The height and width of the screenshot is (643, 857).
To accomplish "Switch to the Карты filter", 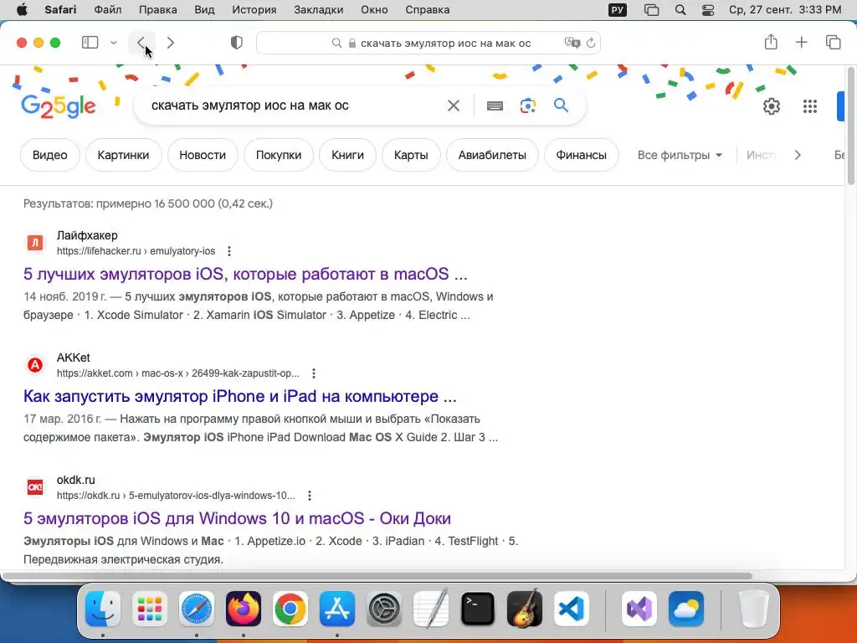I will (x=411, y=155).
